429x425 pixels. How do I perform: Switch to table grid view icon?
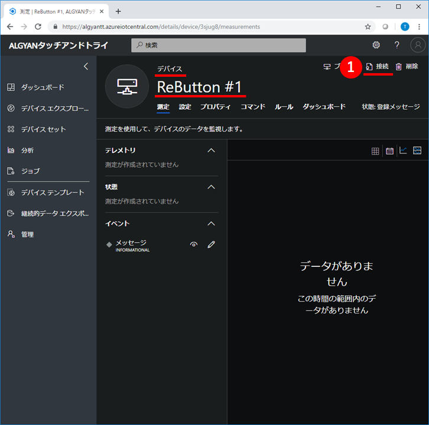375,151
